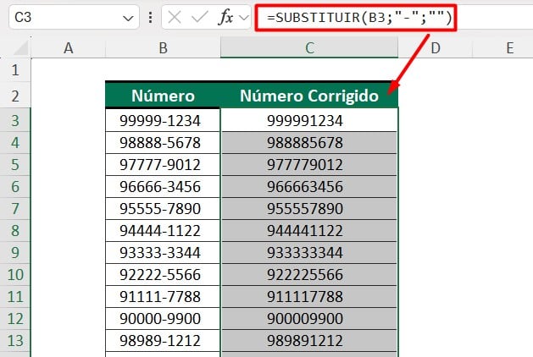Expand the Name Box dropdown arrow
The height and width of the screenshot is (357, 533).
click(x=128, y=18)
